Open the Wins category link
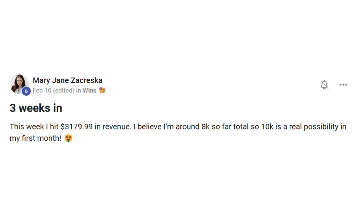The image size is (363, 213). tap(89, 91)
